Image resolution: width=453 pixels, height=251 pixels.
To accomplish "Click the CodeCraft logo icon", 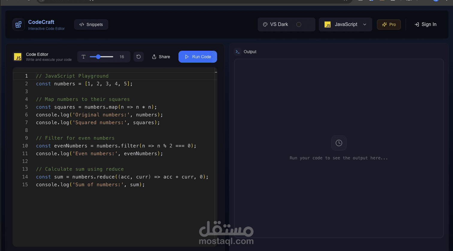I will coord(18,24).
